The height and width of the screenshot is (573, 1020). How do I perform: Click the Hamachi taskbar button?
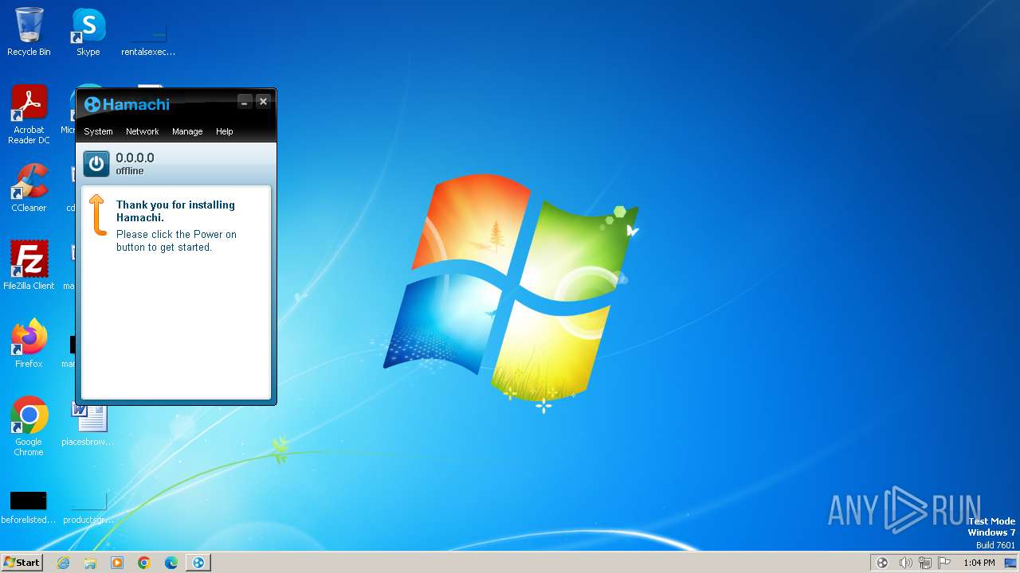click(198, 563)
